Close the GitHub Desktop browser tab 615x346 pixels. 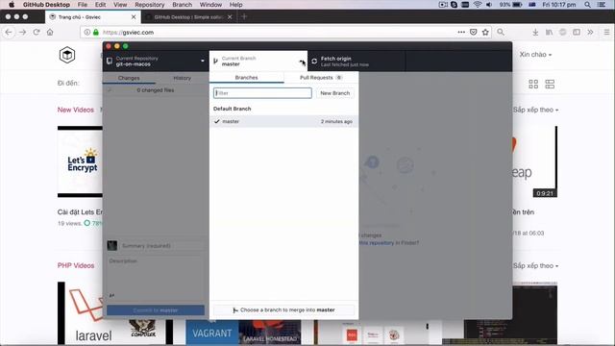(230, 17)
